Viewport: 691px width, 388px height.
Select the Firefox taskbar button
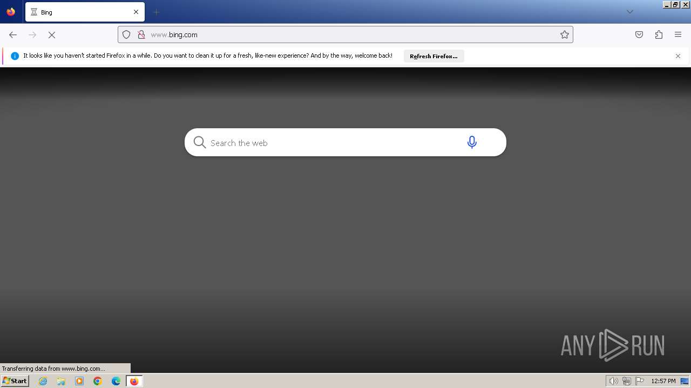tap(134, 381)
